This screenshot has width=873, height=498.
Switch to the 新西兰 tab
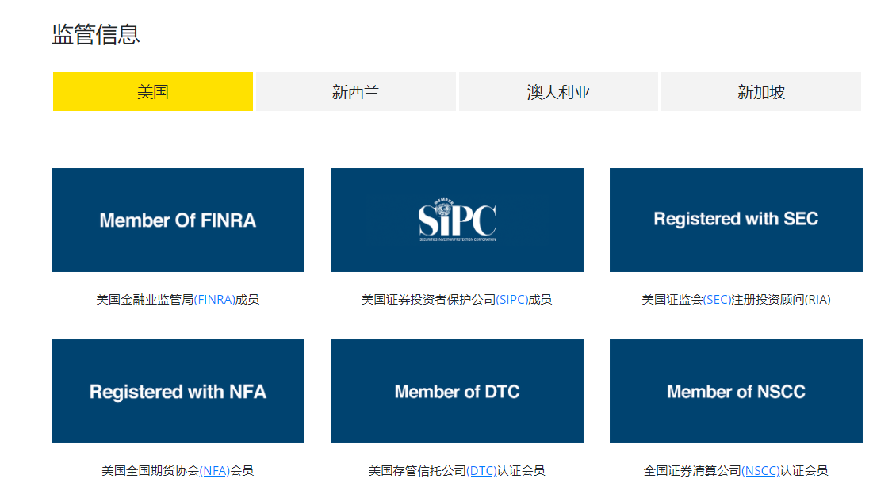(356, 91)
